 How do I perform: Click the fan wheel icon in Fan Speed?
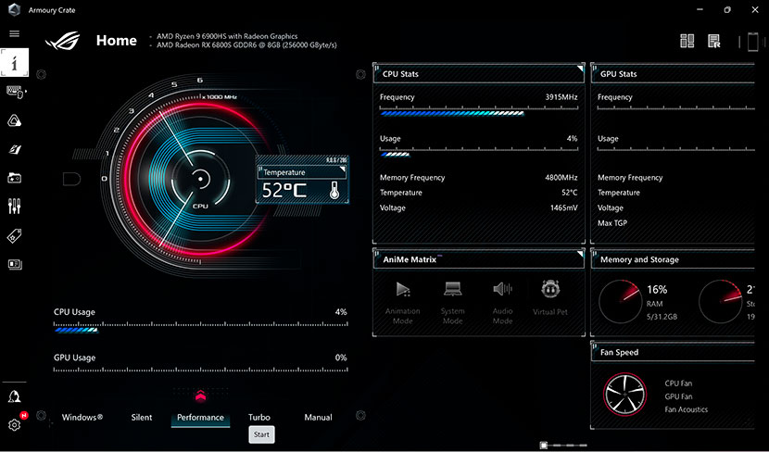624,395
